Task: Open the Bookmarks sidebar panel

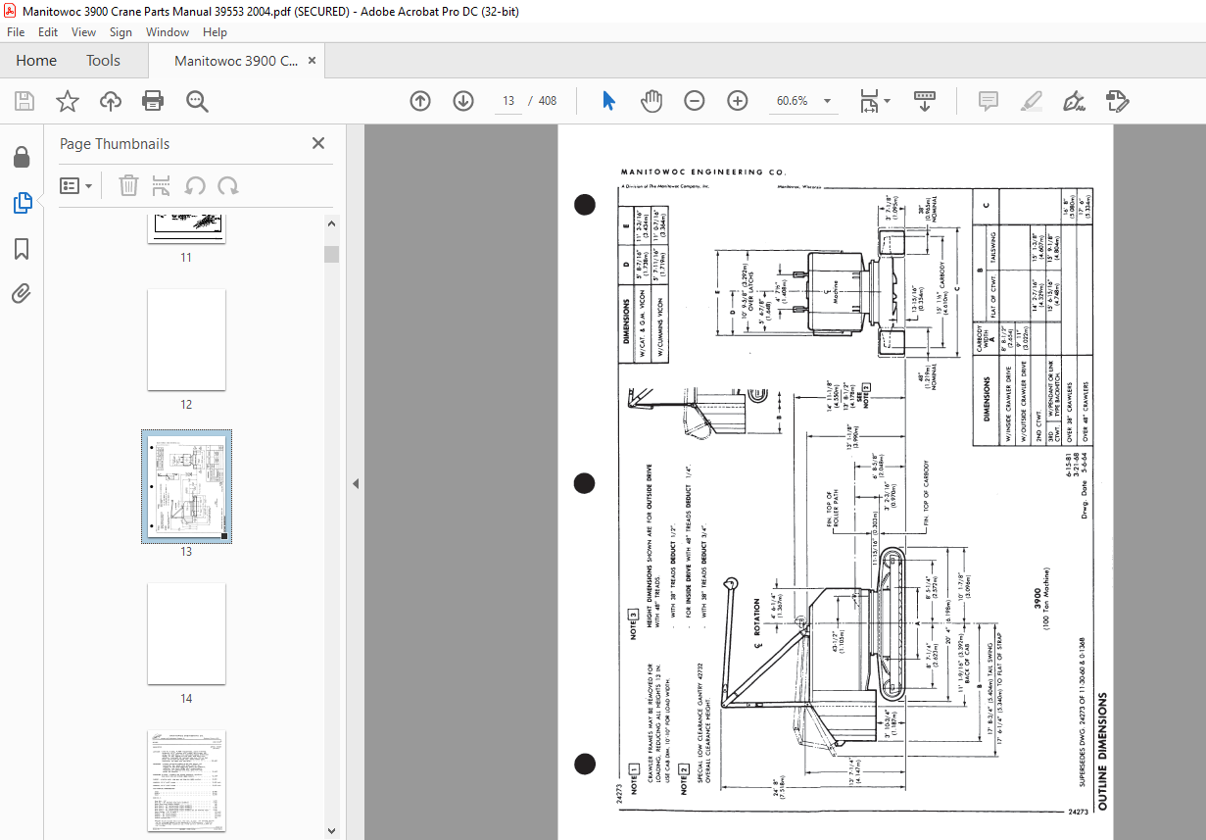Action: [x=22, y=249]
